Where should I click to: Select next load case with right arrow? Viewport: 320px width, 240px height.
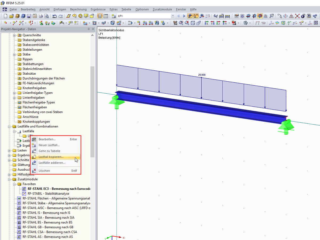pos(184,16)
